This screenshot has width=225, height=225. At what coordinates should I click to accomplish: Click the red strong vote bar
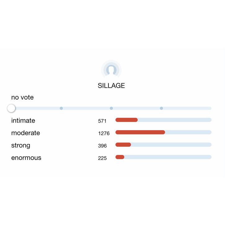coord(123,145)
